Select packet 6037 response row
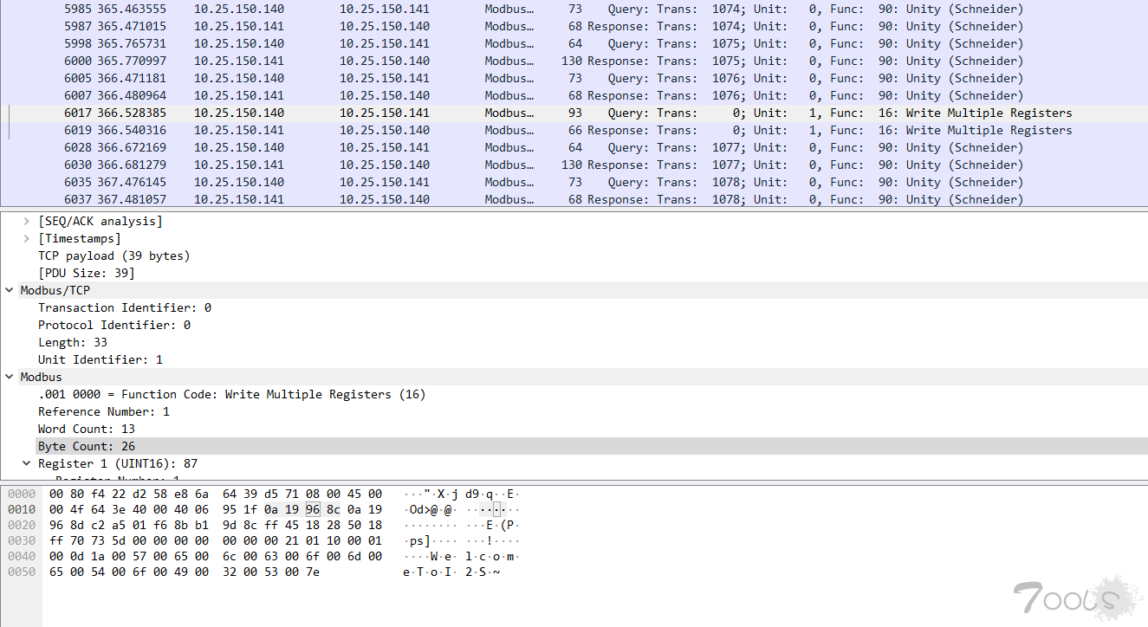Viewport: 1148px width, 627px height. [x=574, y=199]
